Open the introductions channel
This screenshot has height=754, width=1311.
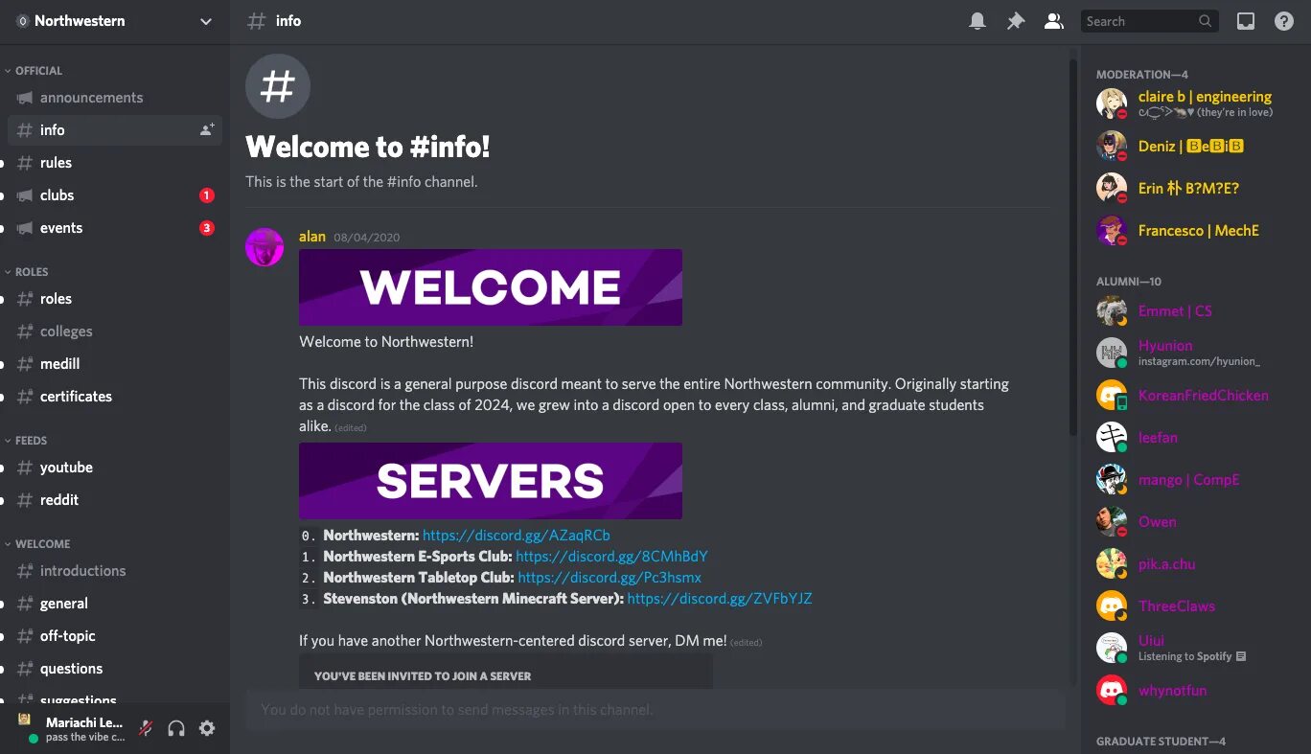pyautogui.click(x=115, y=571)
